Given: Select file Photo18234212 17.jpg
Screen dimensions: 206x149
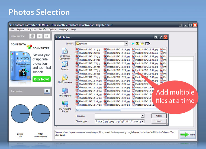Looking at the screenshot, I should tap(89, 105).
